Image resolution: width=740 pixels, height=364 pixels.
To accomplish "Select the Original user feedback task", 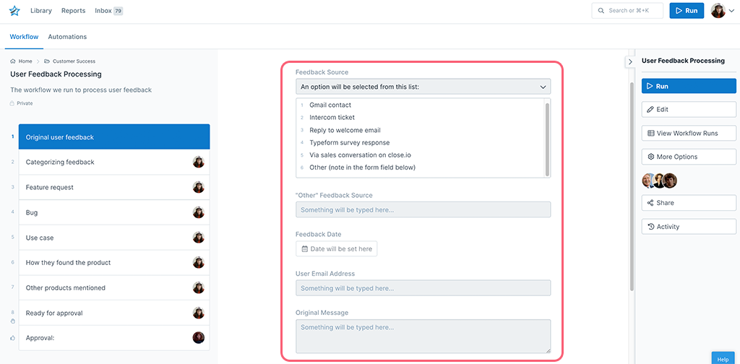I will click(114, 137).
